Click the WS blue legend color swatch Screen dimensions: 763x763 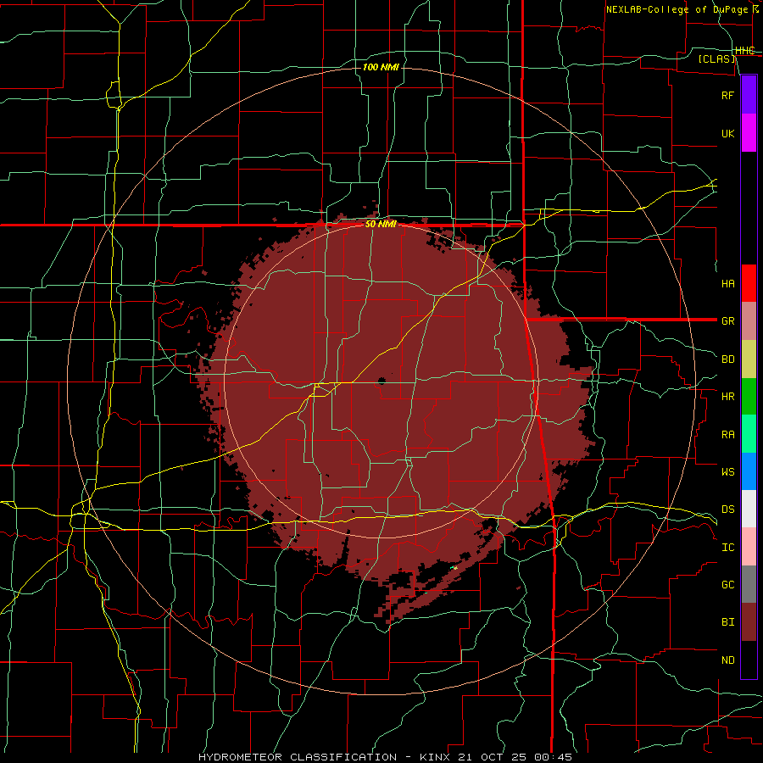pos(749,471)
